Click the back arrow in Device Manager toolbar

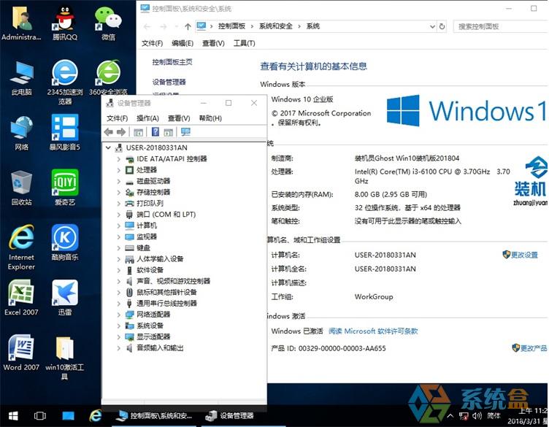tap(109, 132)
